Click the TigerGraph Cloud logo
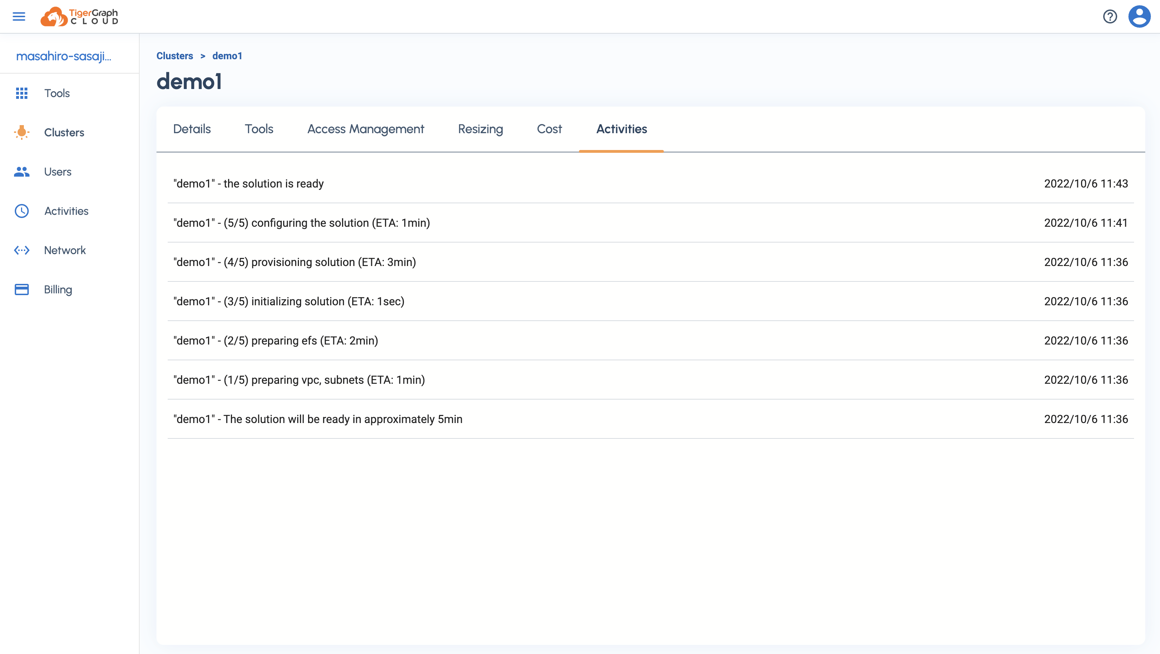The height and width of the screenshot is (654, 1160). point(79,16)
